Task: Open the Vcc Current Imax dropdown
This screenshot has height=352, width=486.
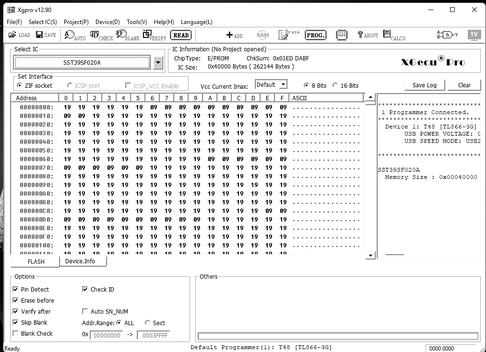Action: click(283, 85)
